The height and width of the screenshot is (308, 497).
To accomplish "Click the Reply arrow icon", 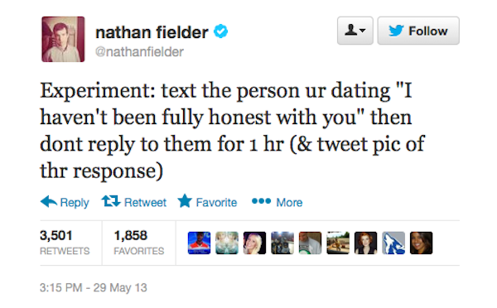I will (x=49, y=201).
